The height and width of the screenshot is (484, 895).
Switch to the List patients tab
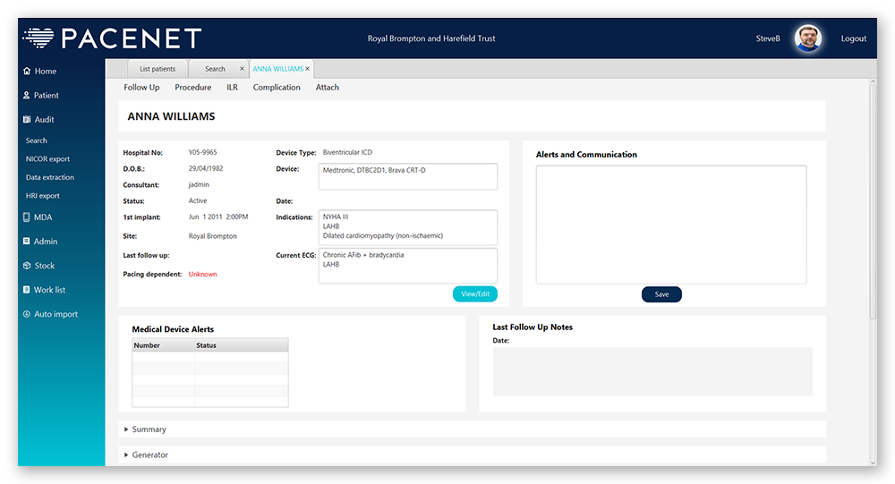coord(157,69)
